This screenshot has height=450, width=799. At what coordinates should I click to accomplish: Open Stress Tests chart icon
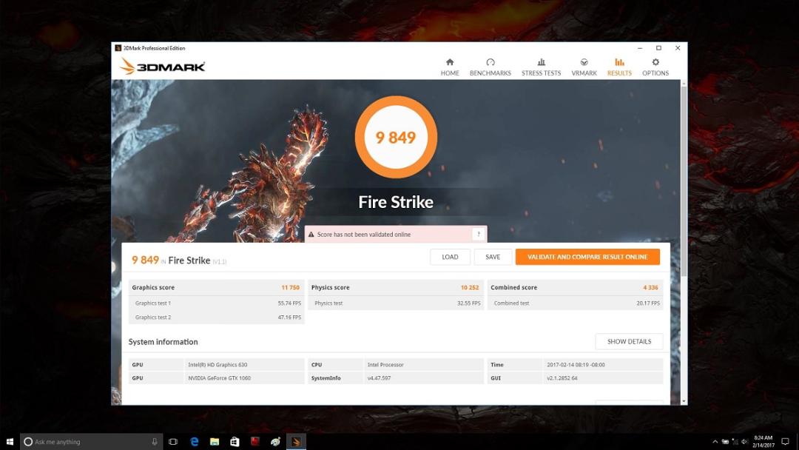pos(541,62)
